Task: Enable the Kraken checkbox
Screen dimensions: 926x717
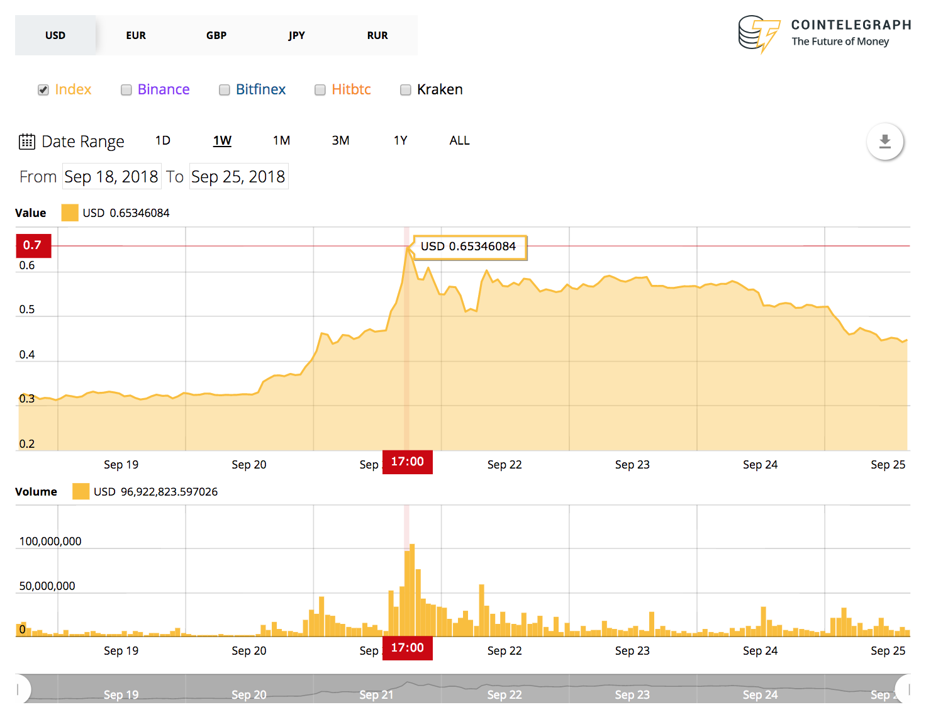Action: (x=406, y=90)
